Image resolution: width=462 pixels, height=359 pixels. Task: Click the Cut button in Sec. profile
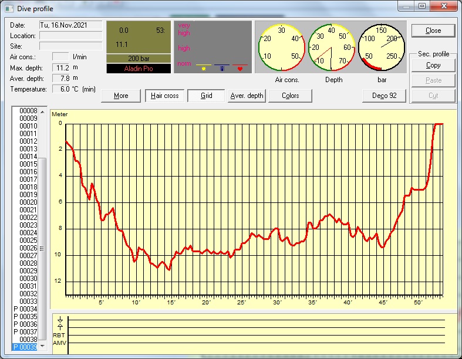[433, 96]
